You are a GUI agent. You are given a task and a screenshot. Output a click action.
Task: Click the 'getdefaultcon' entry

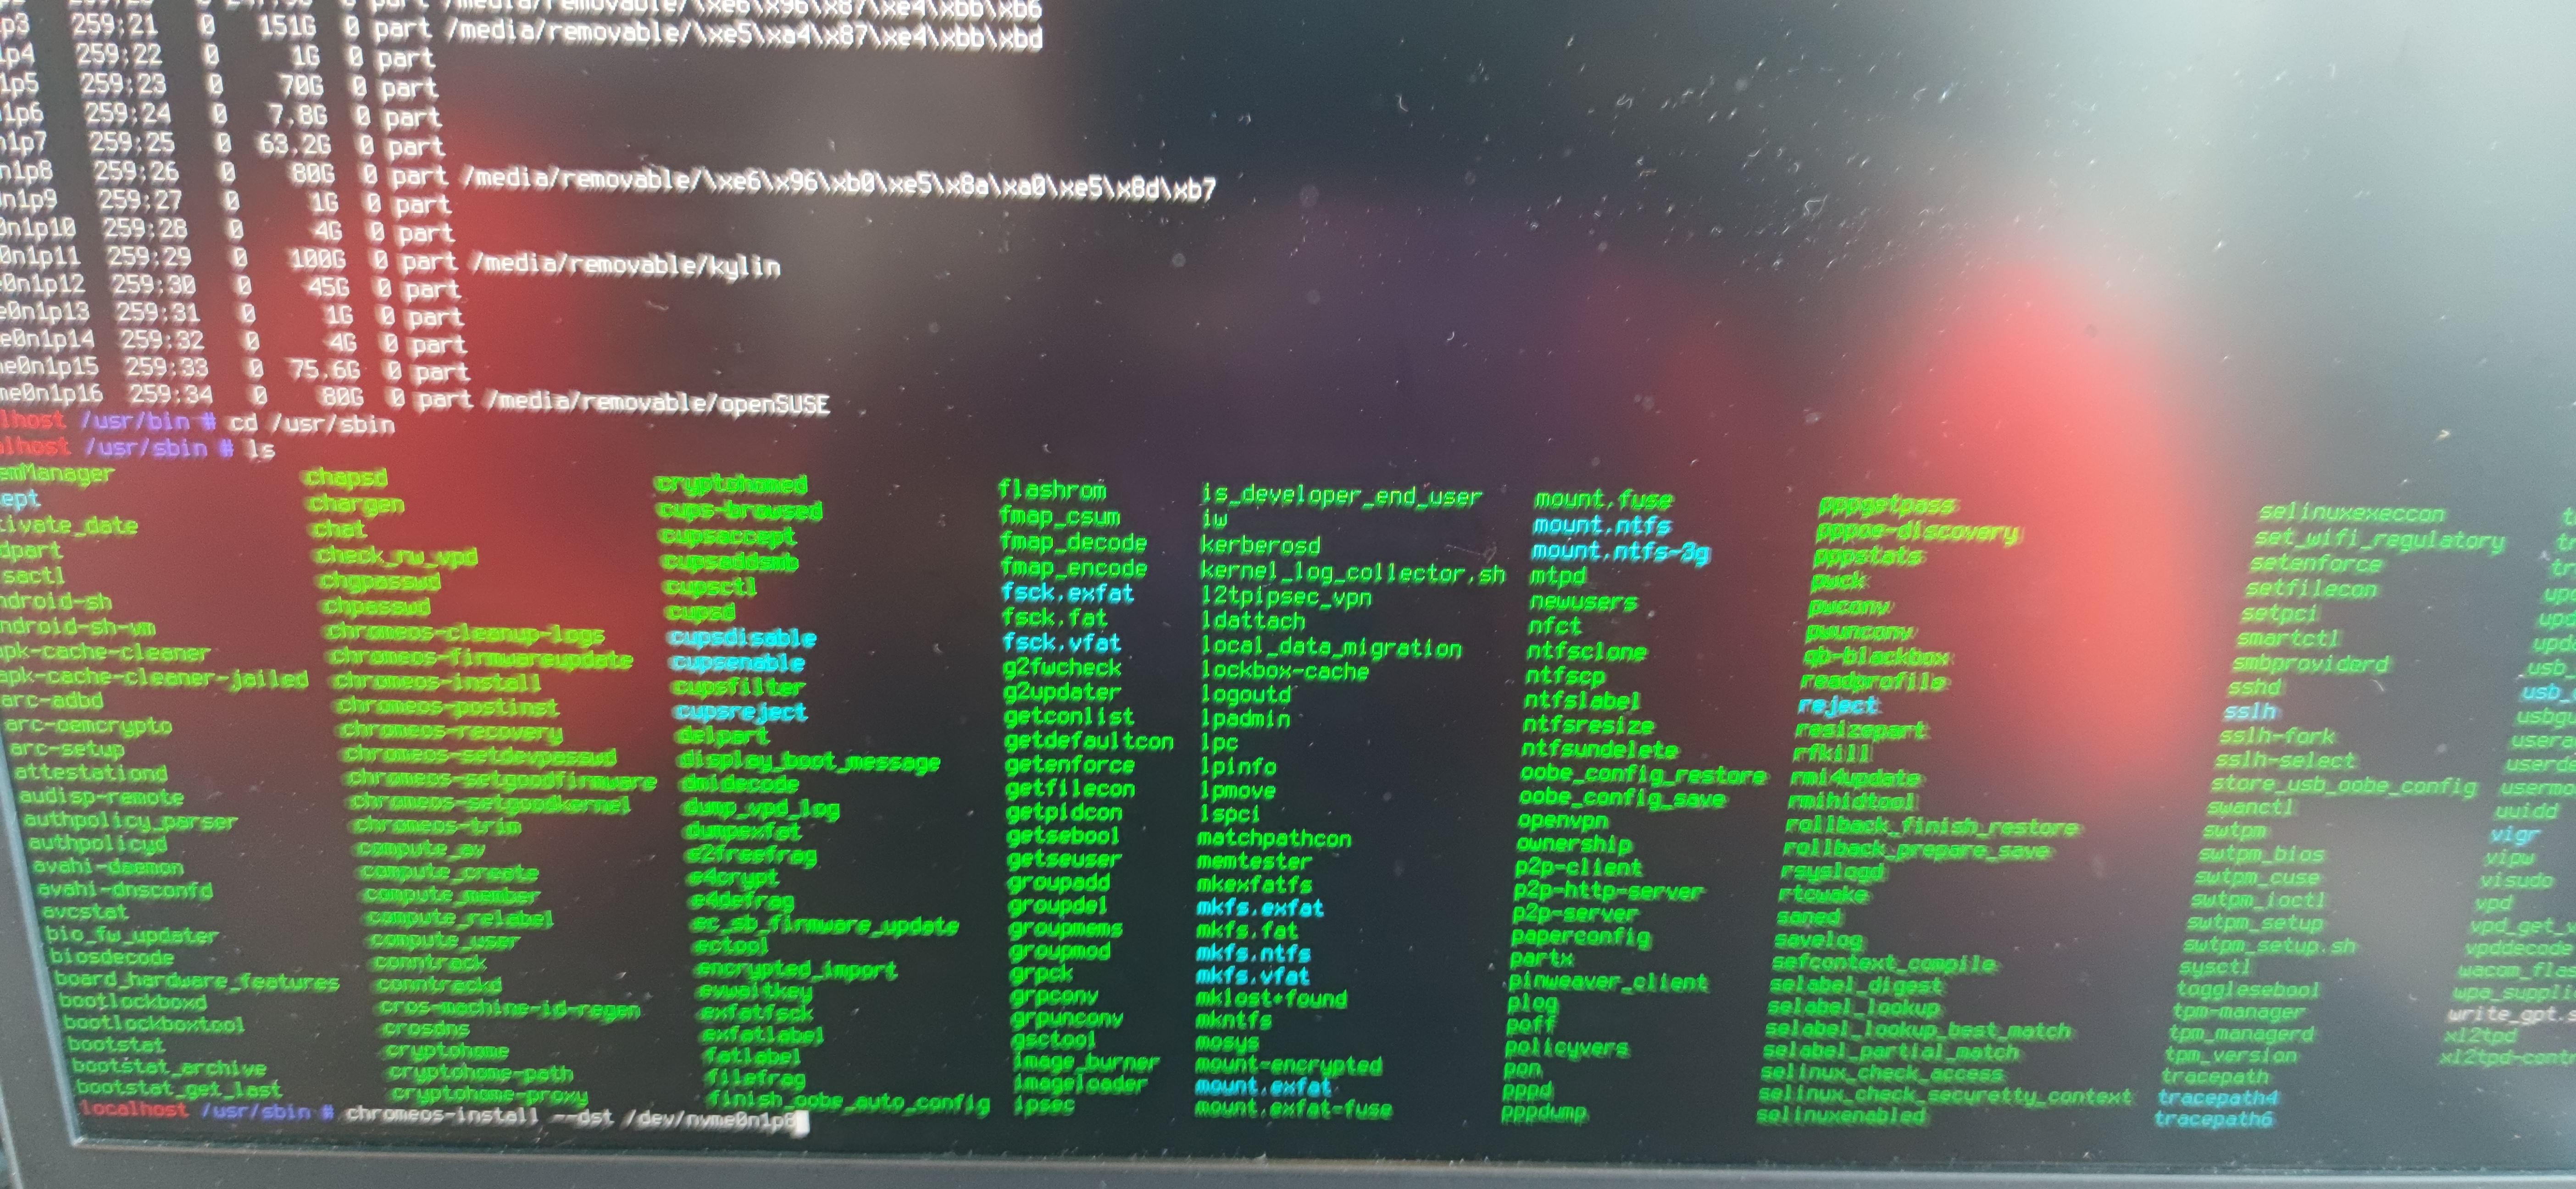tap(1088, 741)
